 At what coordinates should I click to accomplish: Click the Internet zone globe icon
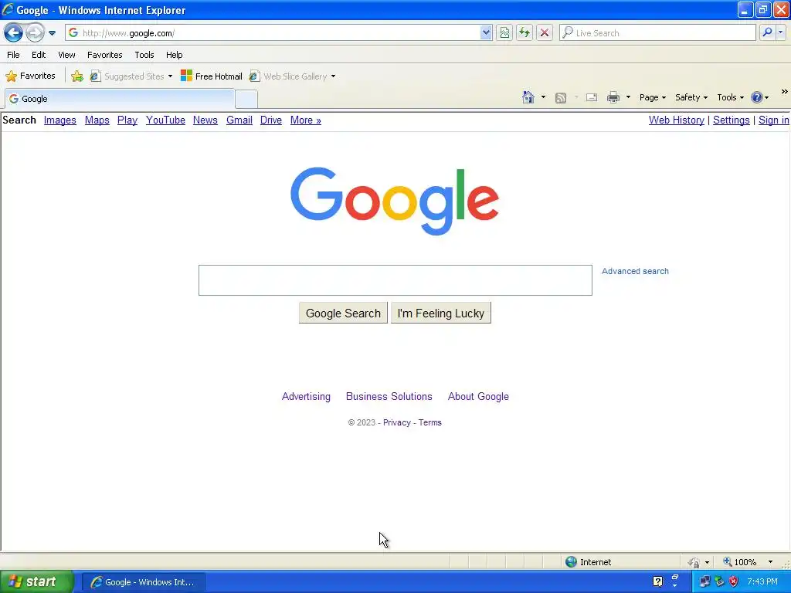pyautogui.click(x=571, y=562)
